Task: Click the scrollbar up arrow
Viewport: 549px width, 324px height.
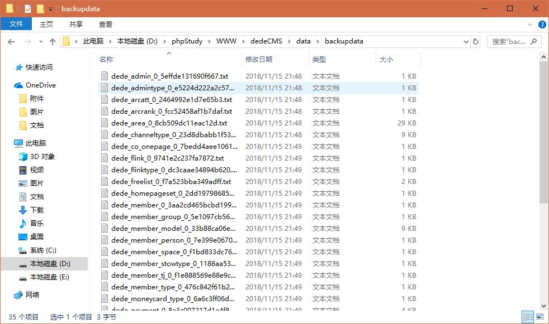Action: tap(543, 56)
